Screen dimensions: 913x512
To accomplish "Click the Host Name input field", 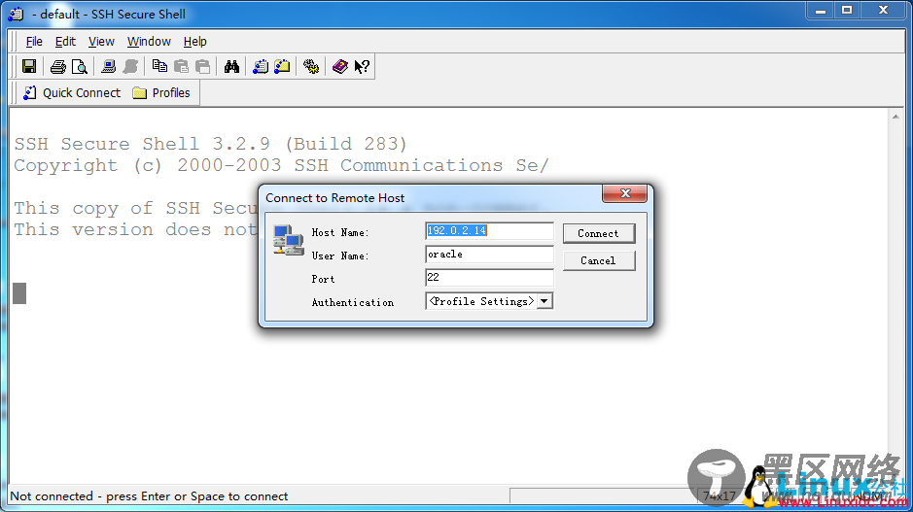I will point(489,231).
